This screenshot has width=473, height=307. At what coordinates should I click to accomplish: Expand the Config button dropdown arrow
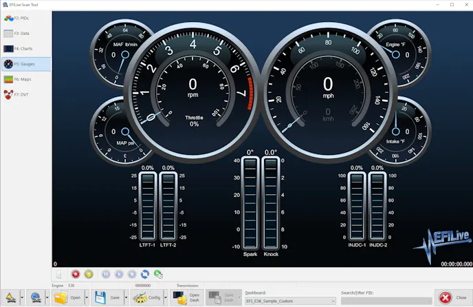(166, 298)
